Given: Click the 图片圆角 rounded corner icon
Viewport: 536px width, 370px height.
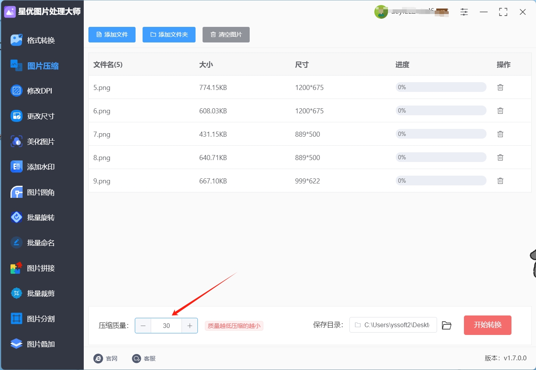Looking at the screenshot, I should click(16, 192).
